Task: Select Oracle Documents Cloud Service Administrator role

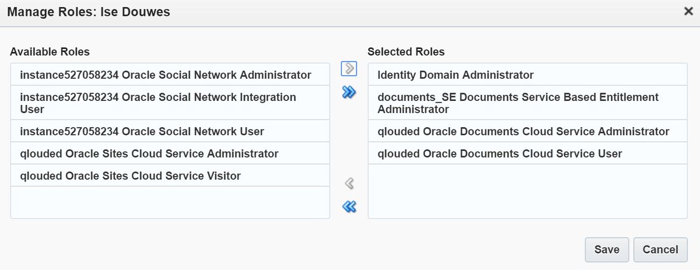Action: pos(528,131)
